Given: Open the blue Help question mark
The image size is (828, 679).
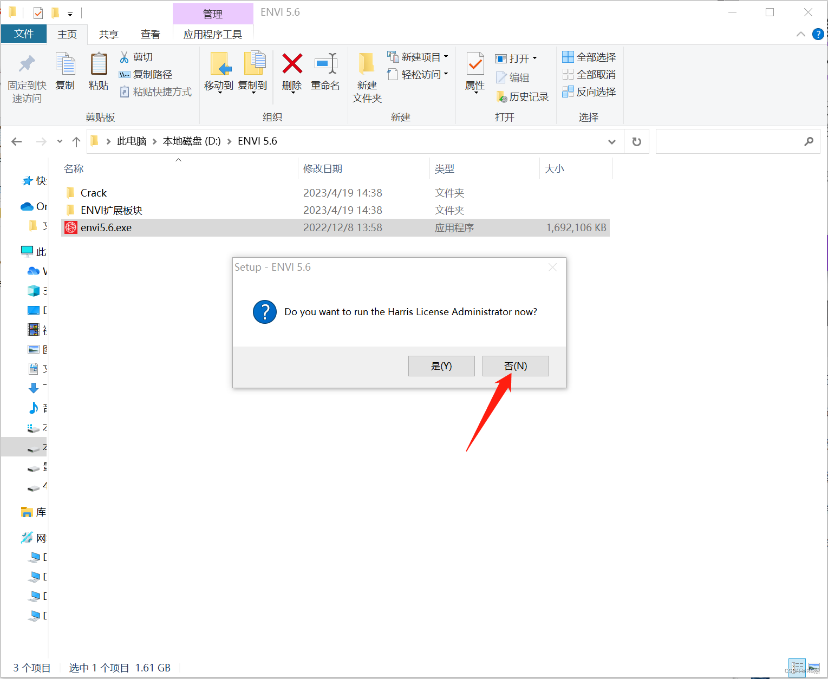Looking at the screenshot, I should (x=818, y=34).
